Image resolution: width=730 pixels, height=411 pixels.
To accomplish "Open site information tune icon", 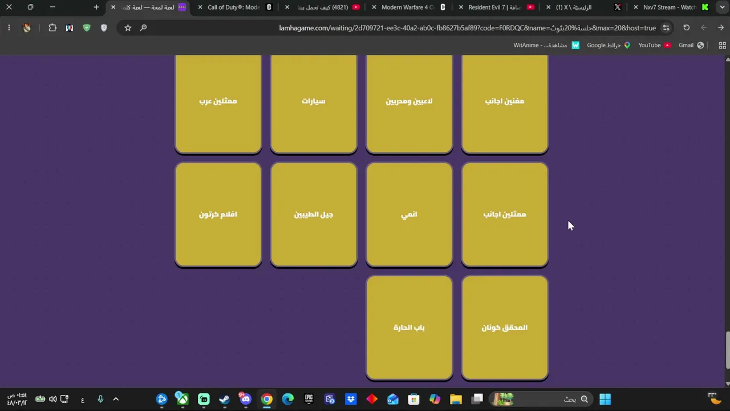I will point(666,28).
